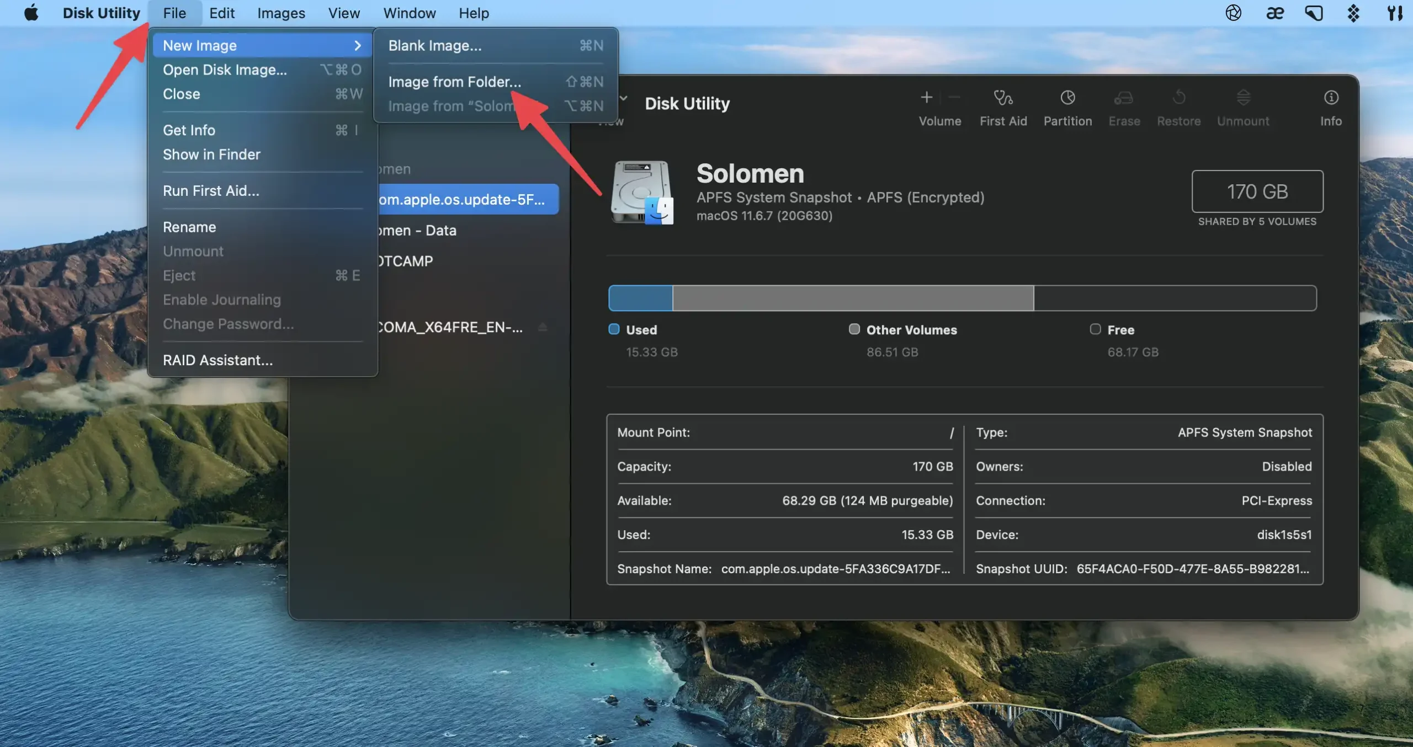The height and width of the screenshot is (747, 1413).
Task: Open RAID Assistant…
Action: (x=262, y=360)
